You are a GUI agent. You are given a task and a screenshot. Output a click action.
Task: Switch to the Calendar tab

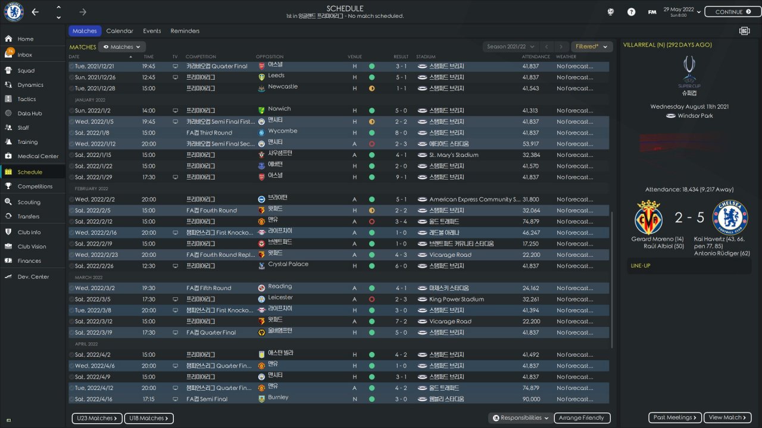point(120,31)
